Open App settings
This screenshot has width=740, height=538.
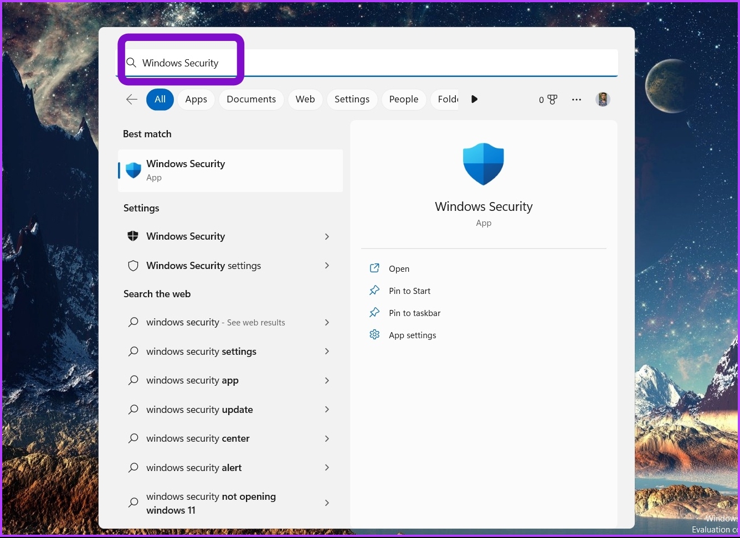point(412,335)
